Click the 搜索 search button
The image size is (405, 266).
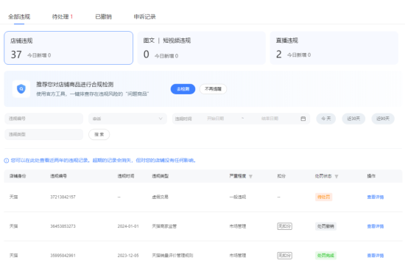[99, 134]
